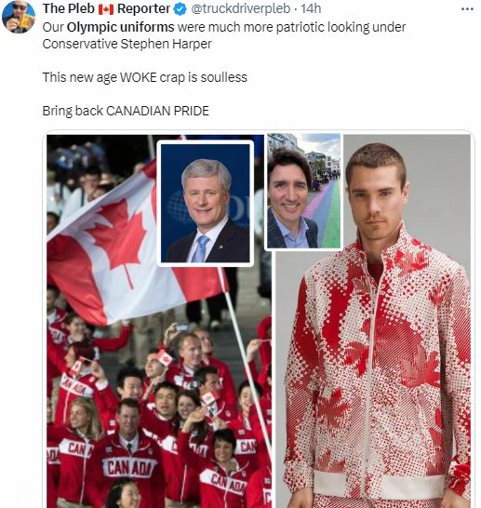
Task: Open The Pleb Reporter profile avatar
Action: 18,17
